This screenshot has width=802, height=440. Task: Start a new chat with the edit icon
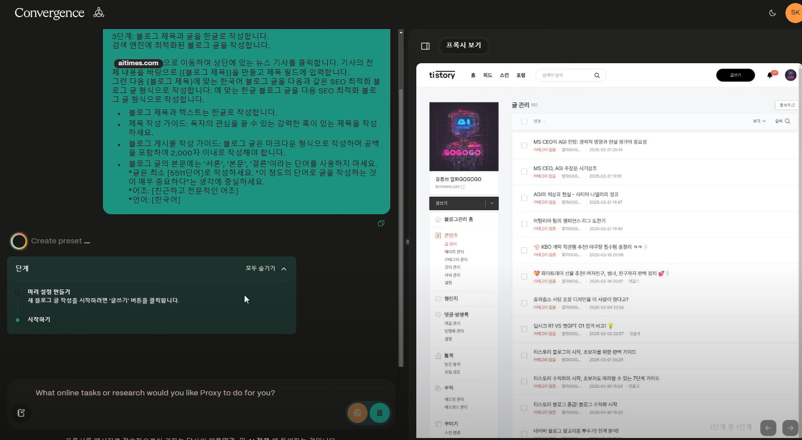[x=21, y=413]
